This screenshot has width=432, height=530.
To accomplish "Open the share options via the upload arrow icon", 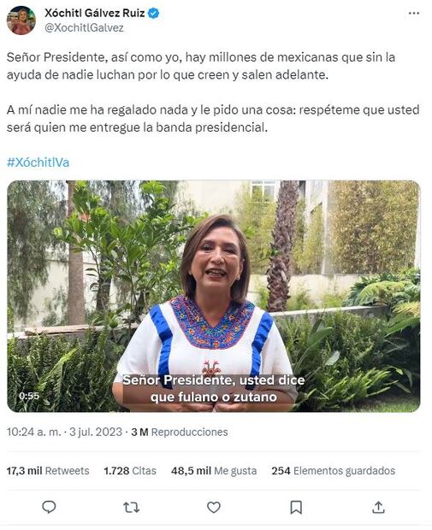I will [x=378, y=507].
